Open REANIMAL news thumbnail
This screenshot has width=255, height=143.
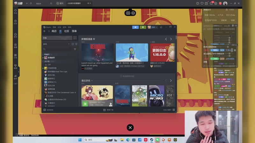(x=98, y=52)
